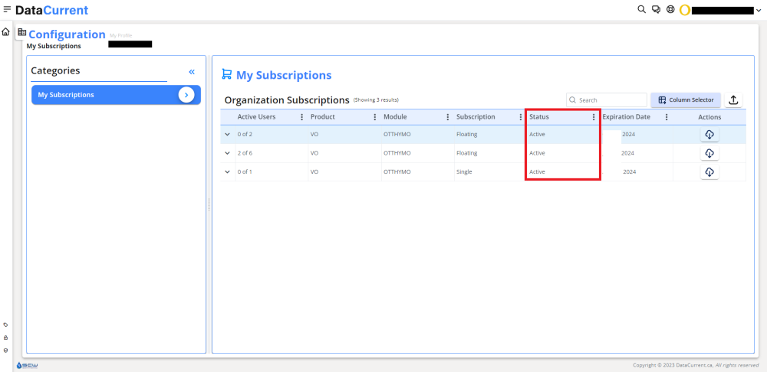Click the shopping cart icon beside My Subscriptions
Screen dimensions: 767x372
click(x=226, y=74)
